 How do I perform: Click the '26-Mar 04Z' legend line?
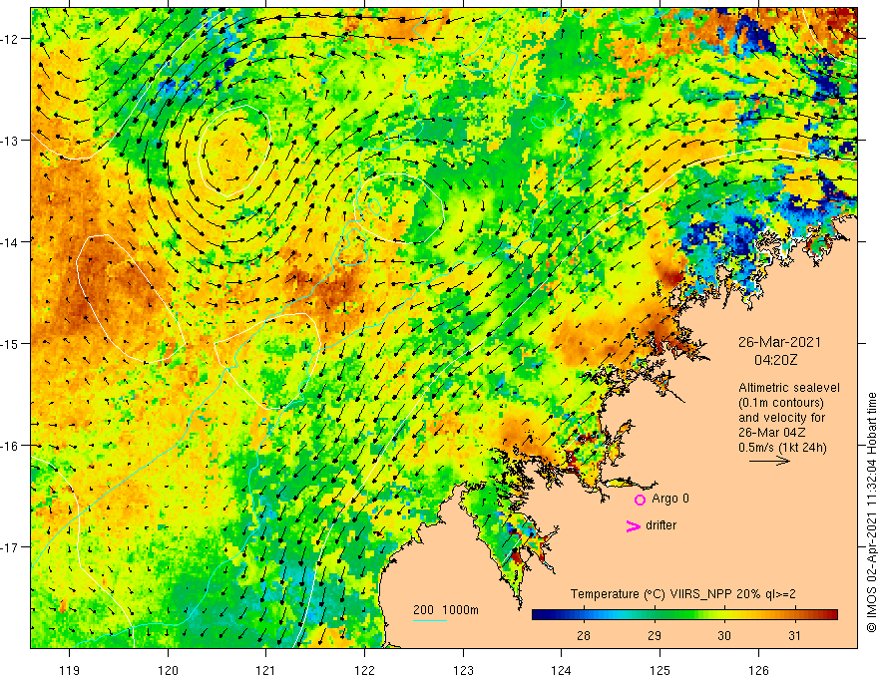[x=771, y=433]
